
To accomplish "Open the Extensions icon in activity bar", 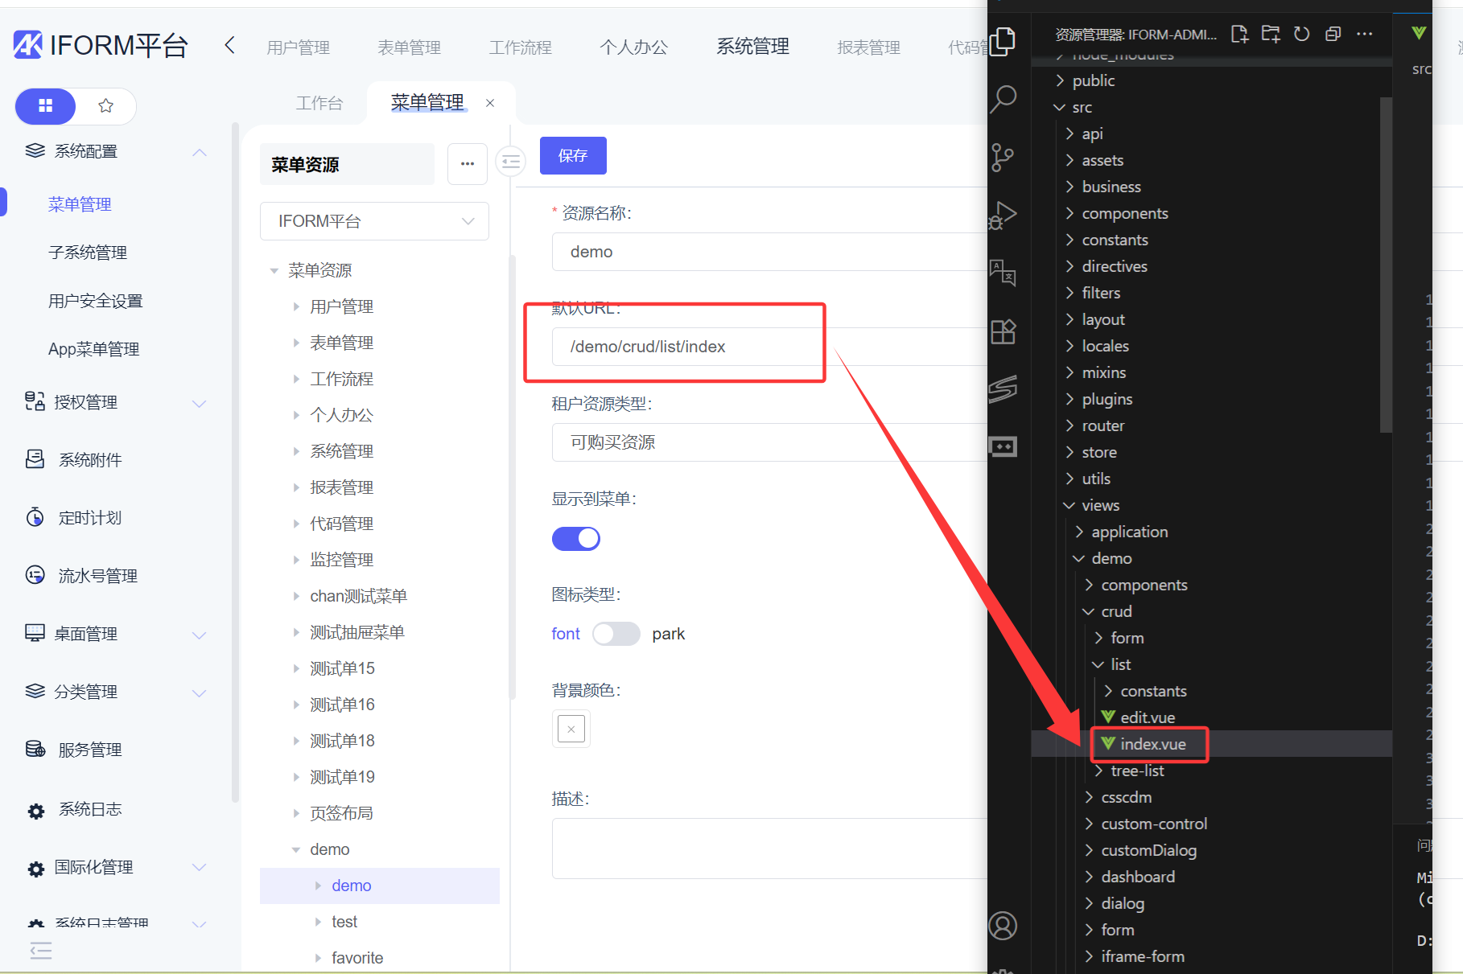I will 1003,331.
